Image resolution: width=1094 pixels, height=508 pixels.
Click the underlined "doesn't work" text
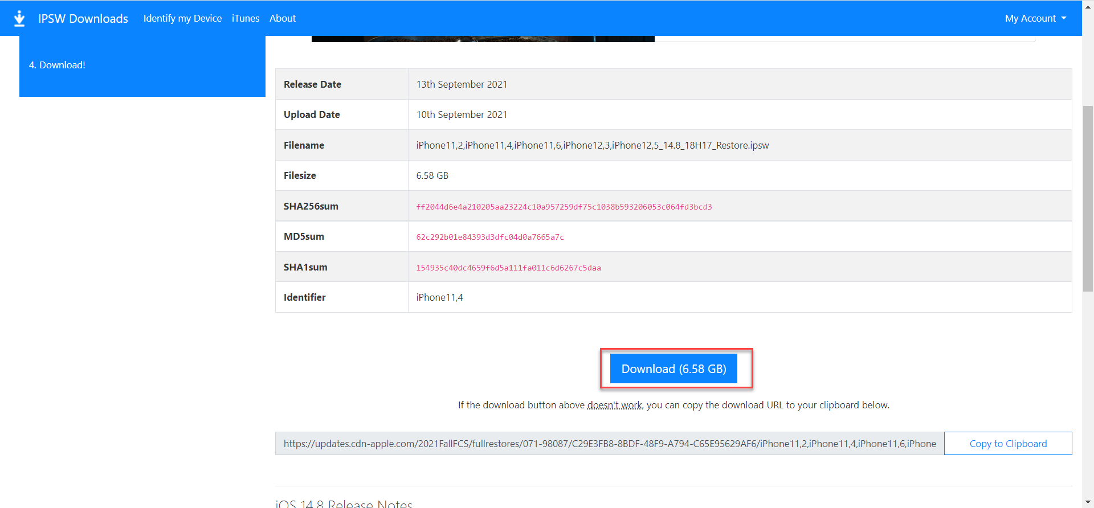[615, 405]
